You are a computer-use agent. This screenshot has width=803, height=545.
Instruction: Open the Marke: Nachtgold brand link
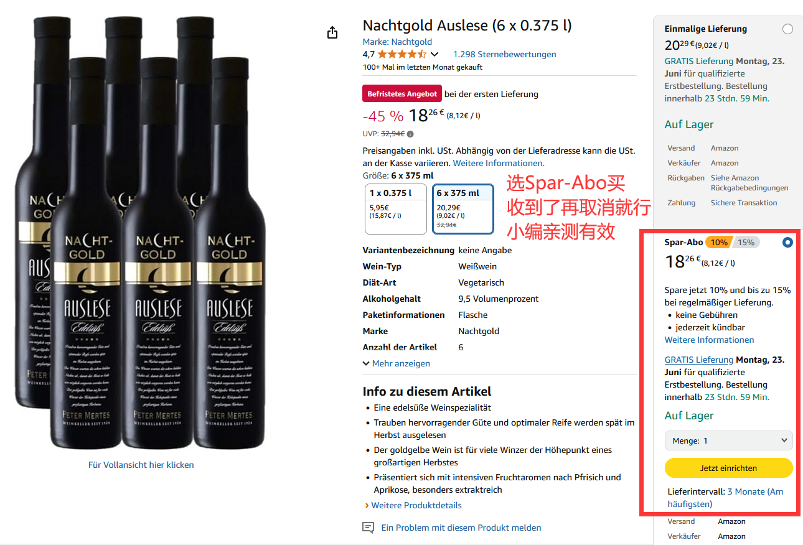[397, 42]
